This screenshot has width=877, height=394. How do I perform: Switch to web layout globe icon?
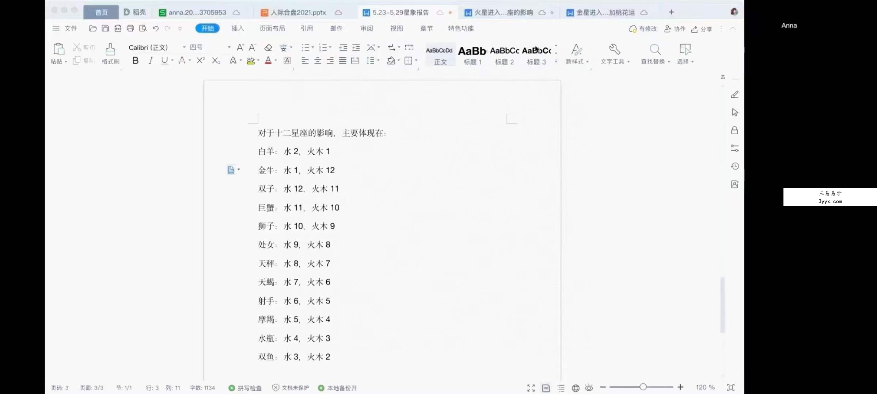576,388
